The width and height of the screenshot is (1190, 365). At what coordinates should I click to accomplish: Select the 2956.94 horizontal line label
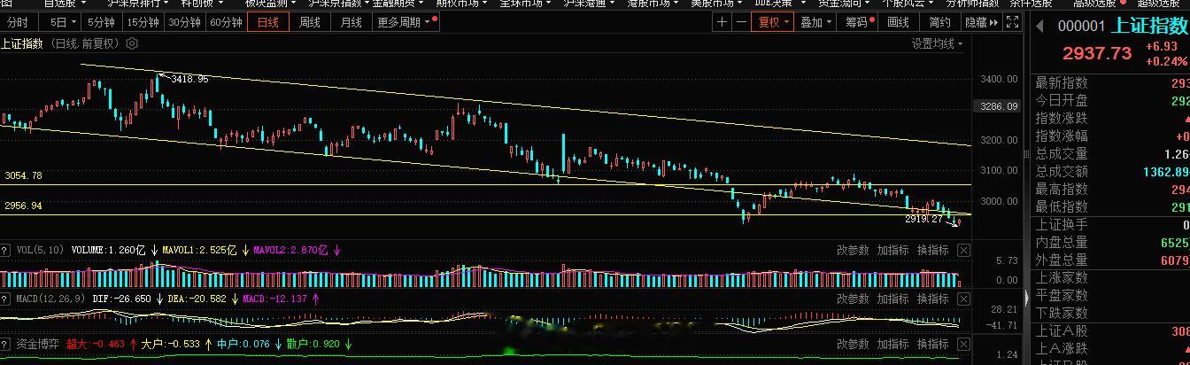tap(23, 206)
